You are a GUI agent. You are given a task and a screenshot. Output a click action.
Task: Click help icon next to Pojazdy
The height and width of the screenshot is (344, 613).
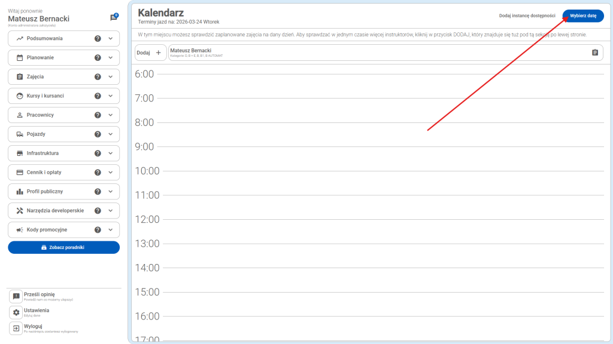point(98,134)
